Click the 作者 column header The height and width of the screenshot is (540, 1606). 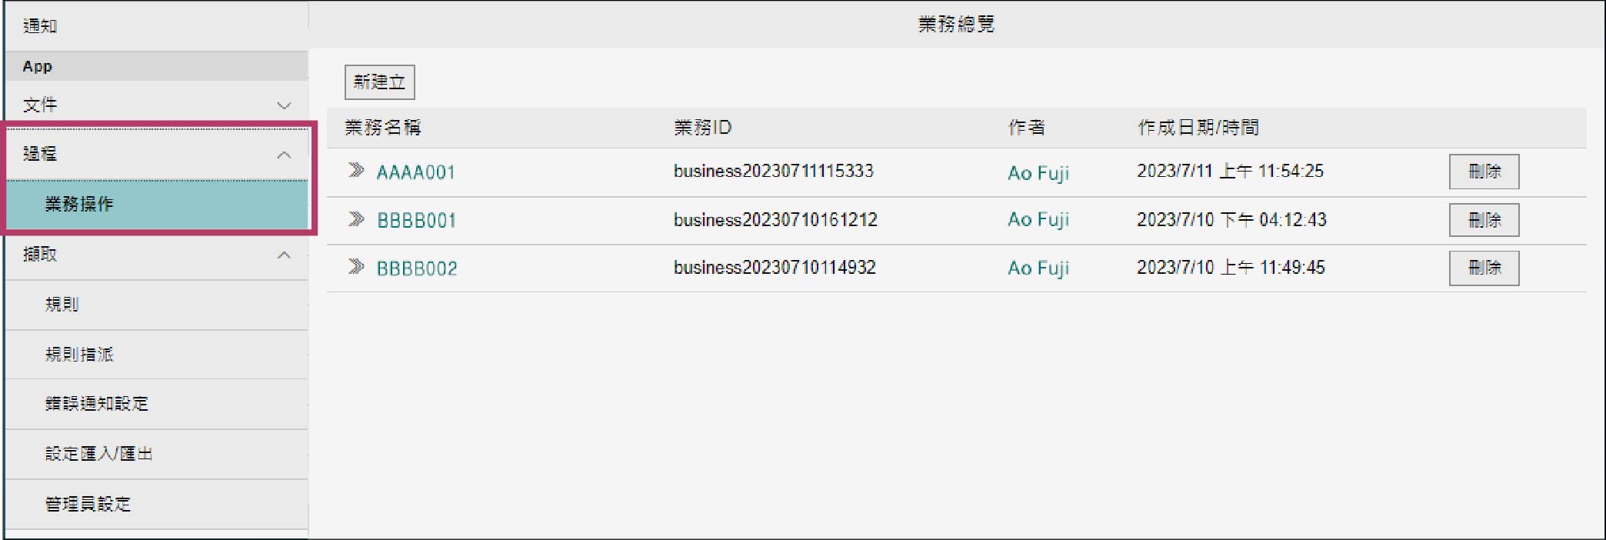click(1027, 128)
